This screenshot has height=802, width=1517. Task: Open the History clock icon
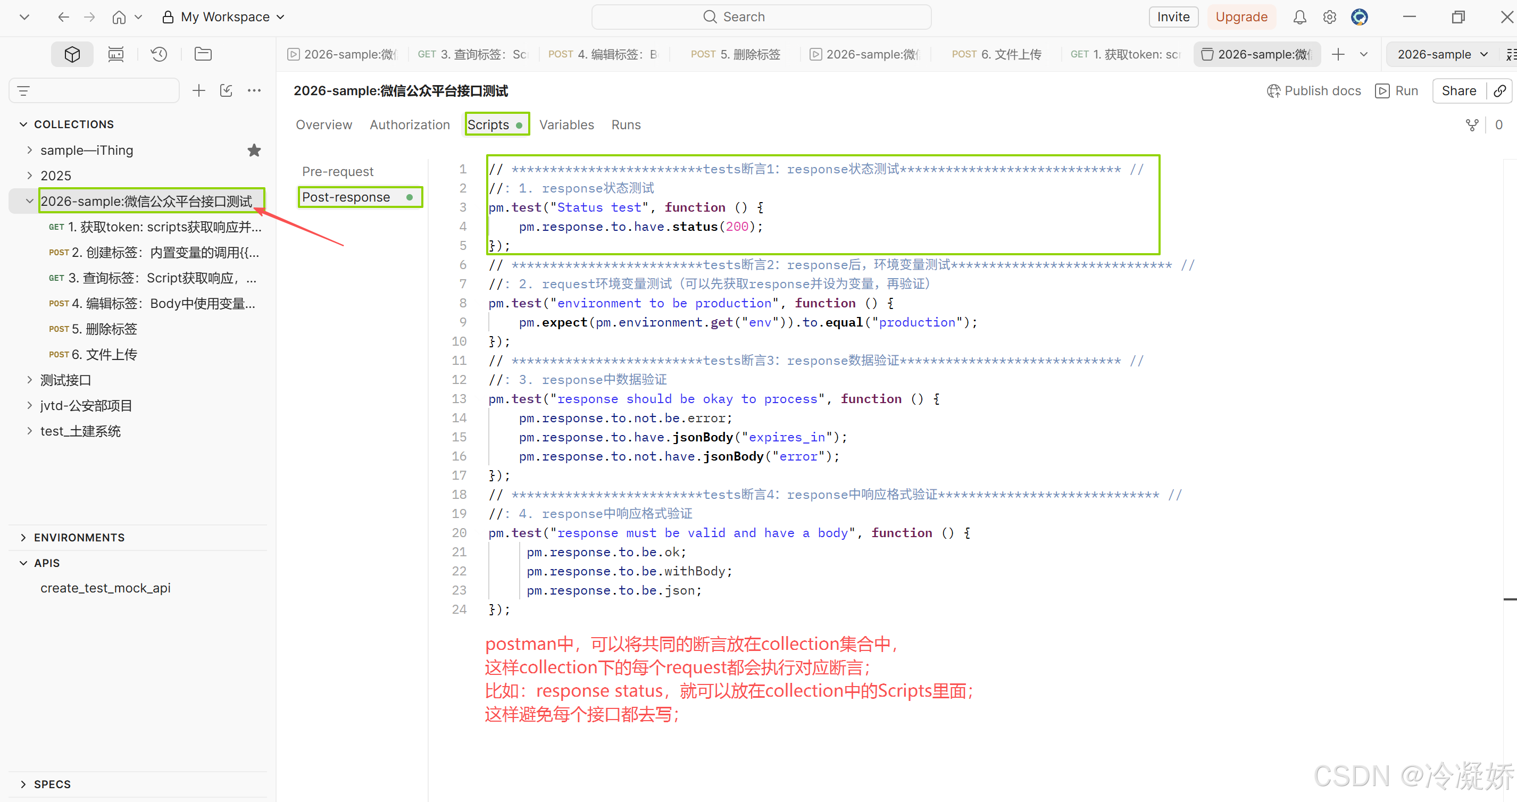(x=159, y=54)
